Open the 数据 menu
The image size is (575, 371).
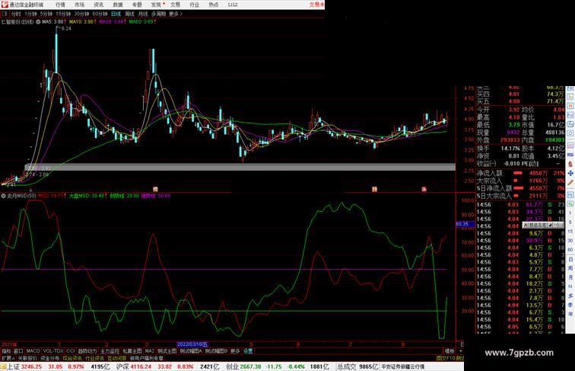(118, 5)
